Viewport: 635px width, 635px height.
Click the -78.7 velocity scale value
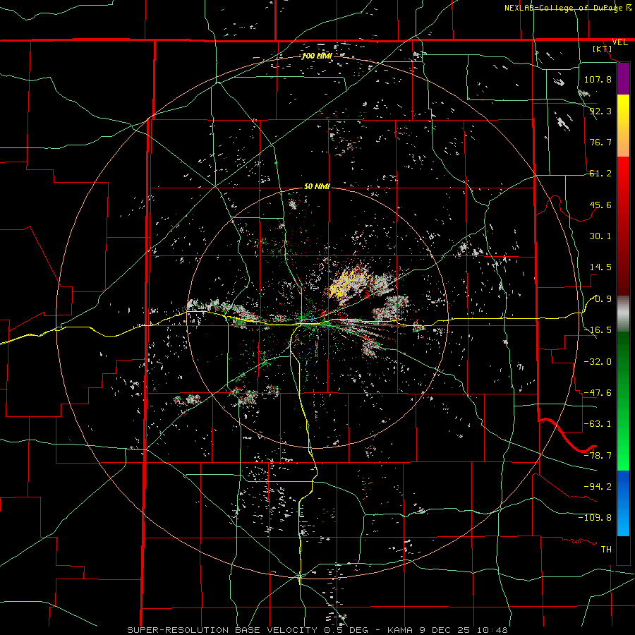click(598, 456)
